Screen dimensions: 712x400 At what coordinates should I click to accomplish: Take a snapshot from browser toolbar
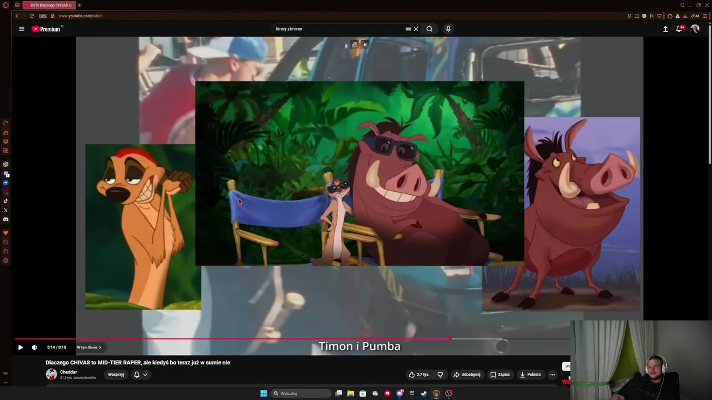pos(636,16)
